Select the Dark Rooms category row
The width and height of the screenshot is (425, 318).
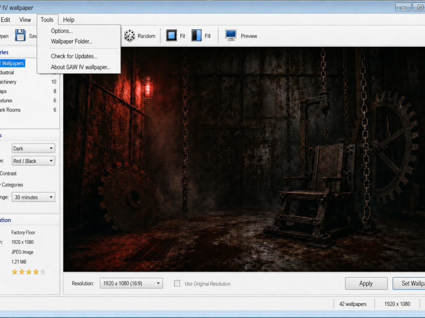click(29, 110)
